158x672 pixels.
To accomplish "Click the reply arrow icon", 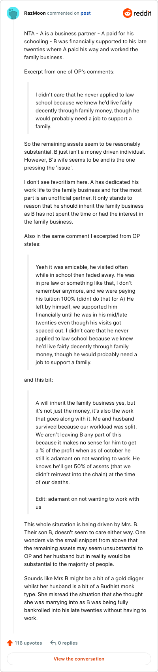I will [53, 643].
